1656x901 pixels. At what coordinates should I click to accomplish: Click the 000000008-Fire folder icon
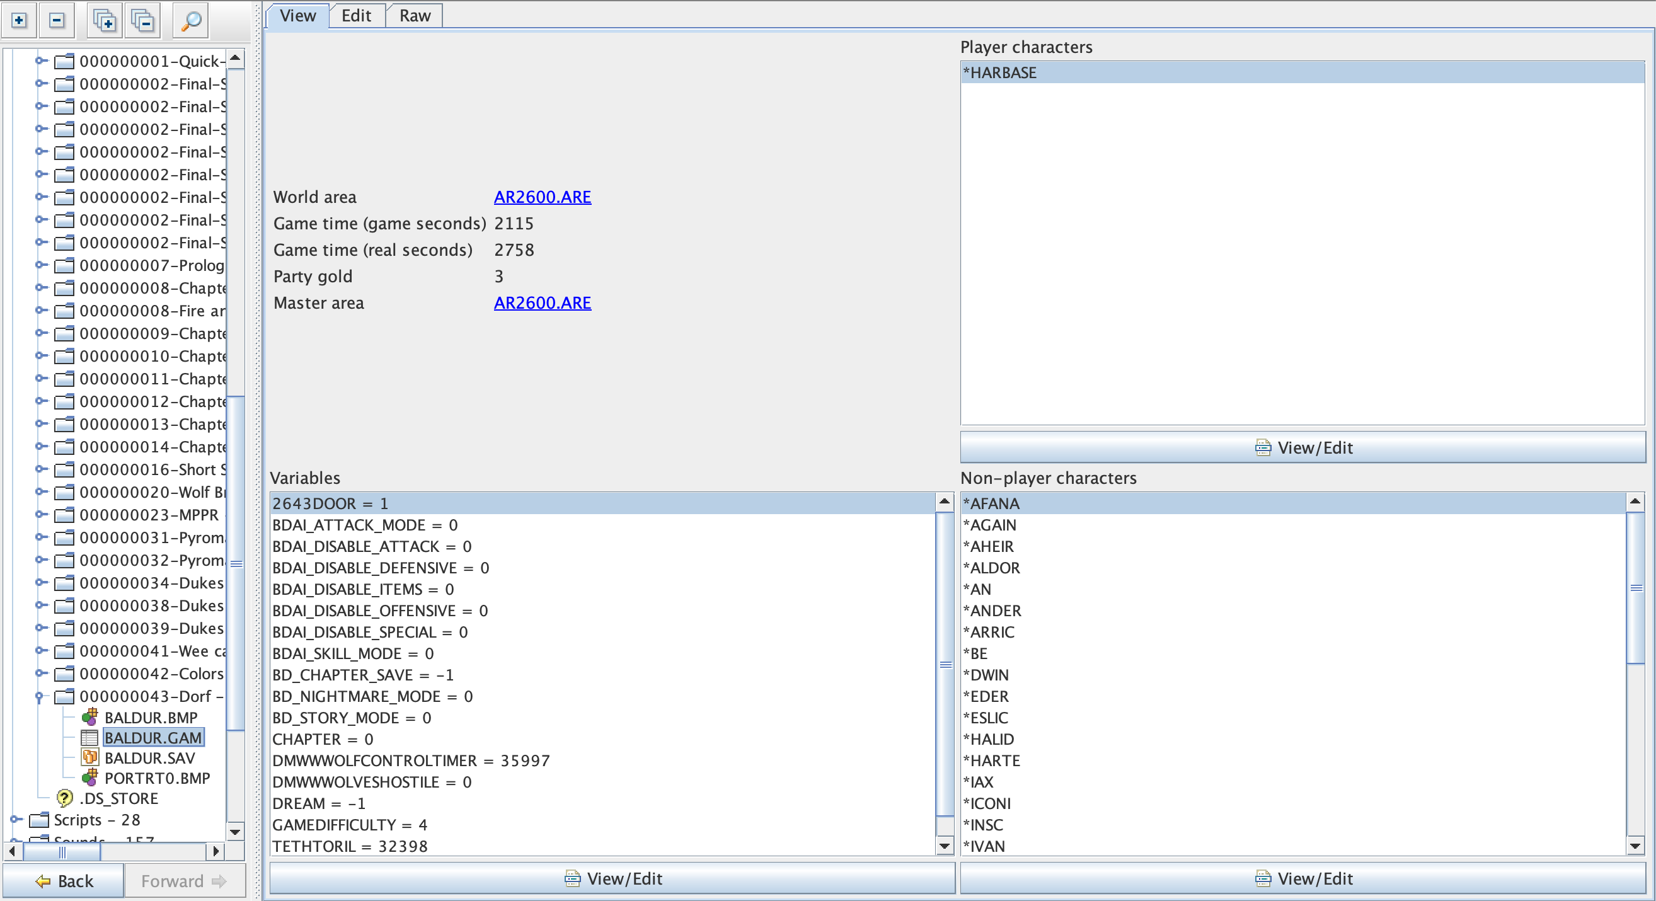pyautogui.click(x=64, y=311)
